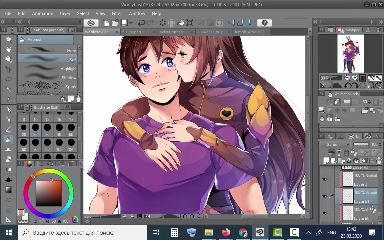Open the Filter menu
Screen dimensions: 384x240
click(117, 13)
